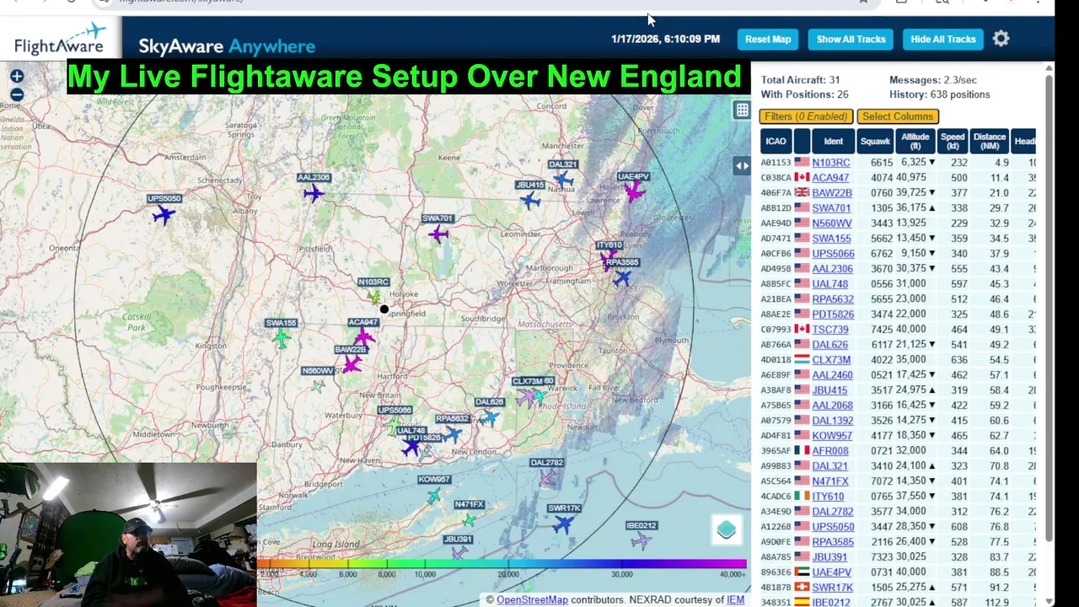
Task: Toggle Show All Tracks on the map
Action: click(x=851, y=39)
